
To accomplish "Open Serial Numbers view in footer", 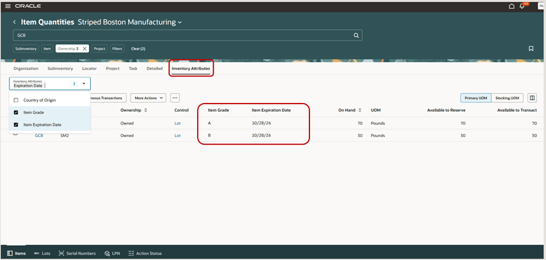I will coord(77,254).
